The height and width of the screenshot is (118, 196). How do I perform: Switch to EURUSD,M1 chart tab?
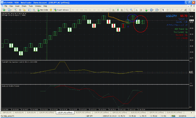tap(31, 112)
